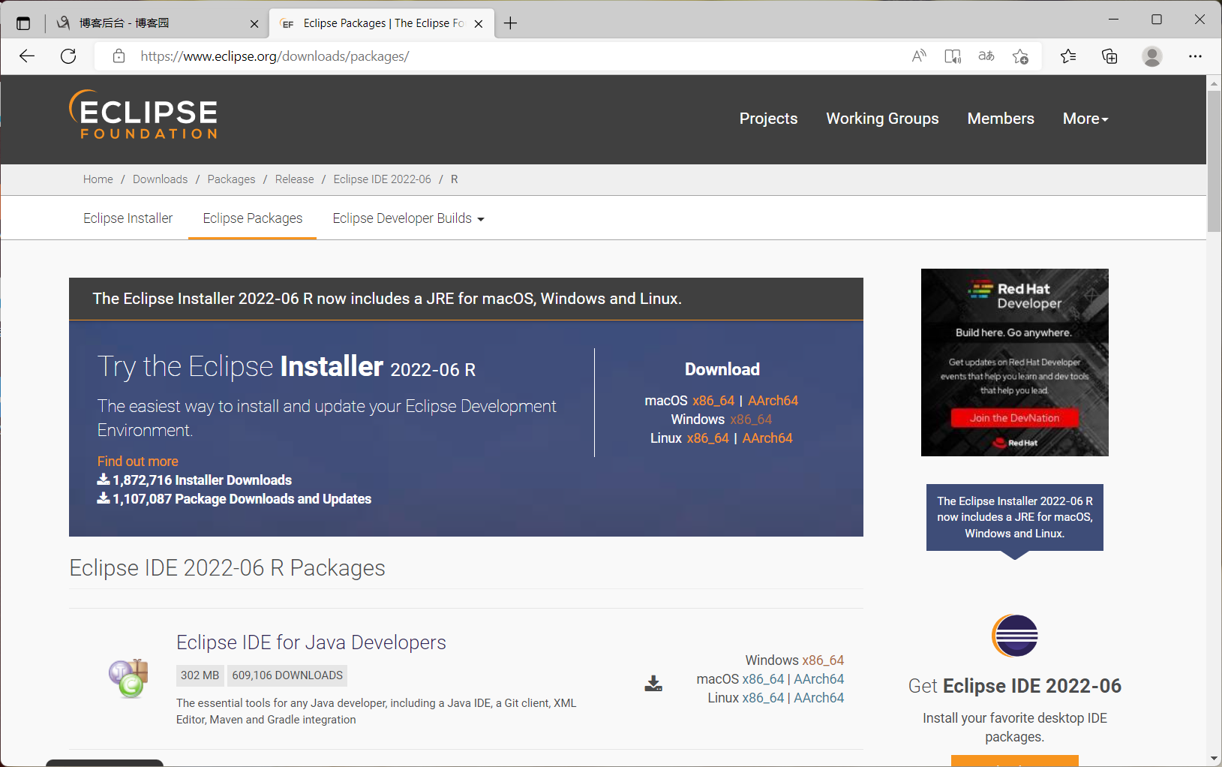1222x767 pixels.
Task: Download installer for Windows x86_64
Action: (751, 420)
